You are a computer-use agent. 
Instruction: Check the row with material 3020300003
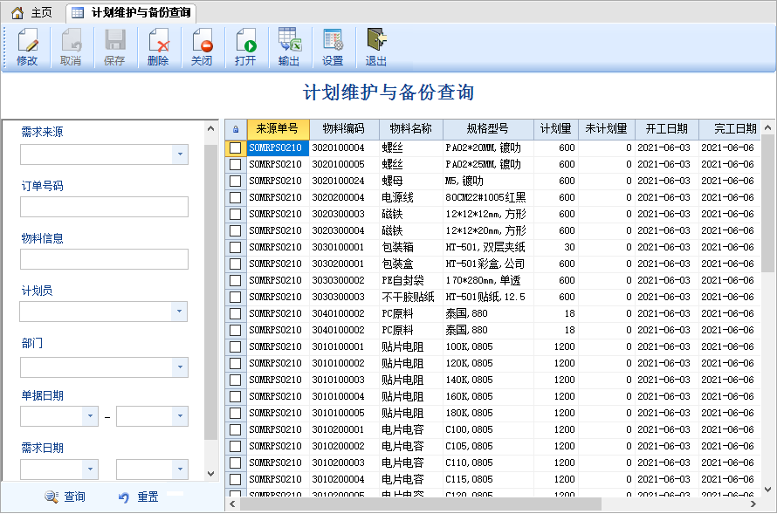(236, 215)
